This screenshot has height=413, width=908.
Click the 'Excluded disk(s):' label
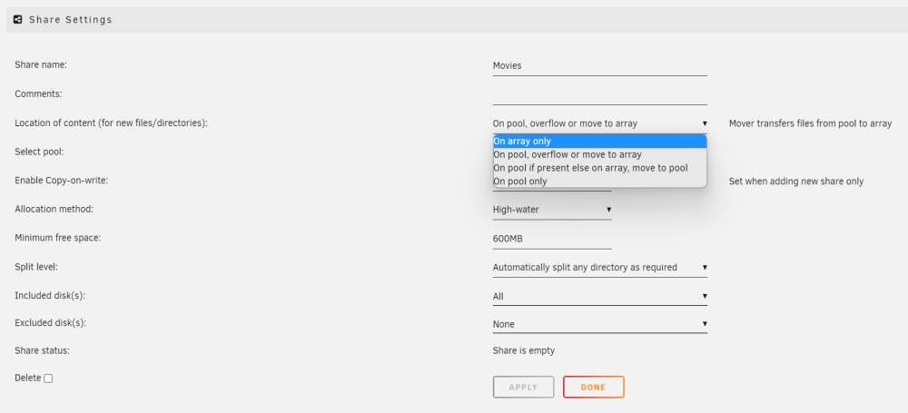(x=50, y=322)
